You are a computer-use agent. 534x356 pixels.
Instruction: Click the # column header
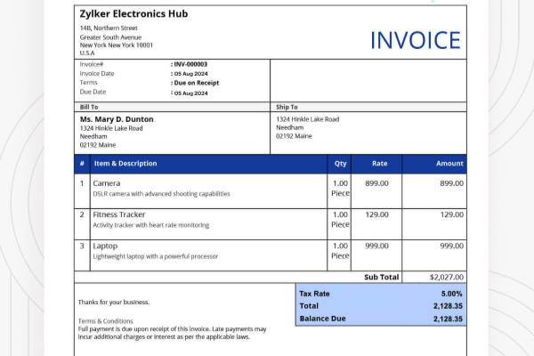point(82,163)
